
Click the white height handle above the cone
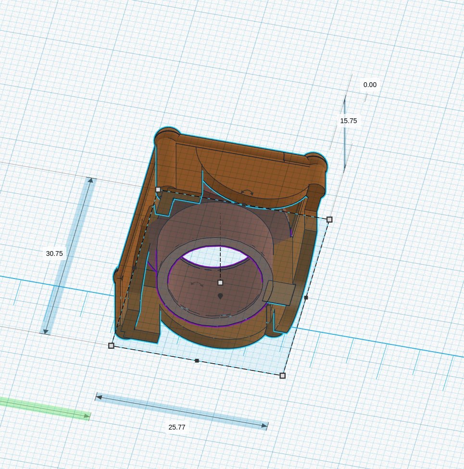click(x=220, y=283)
